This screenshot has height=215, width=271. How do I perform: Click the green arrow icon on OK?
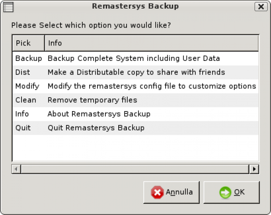pyautogui.click(x=225, y=193)
